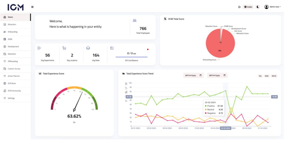
Task: Open the end date calendar picker
Action: click(x=225, y=75)
